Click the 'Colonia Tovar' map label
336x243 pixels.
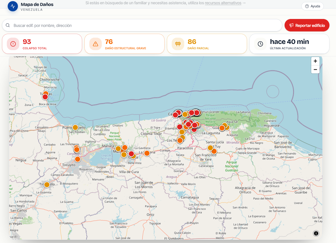click(151, 134)
